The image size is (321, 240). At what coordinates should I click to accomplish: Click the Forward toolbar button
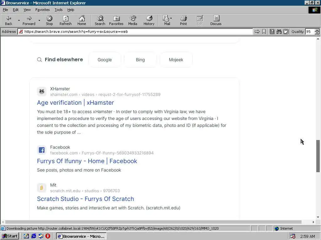click(x=29, y=20)
